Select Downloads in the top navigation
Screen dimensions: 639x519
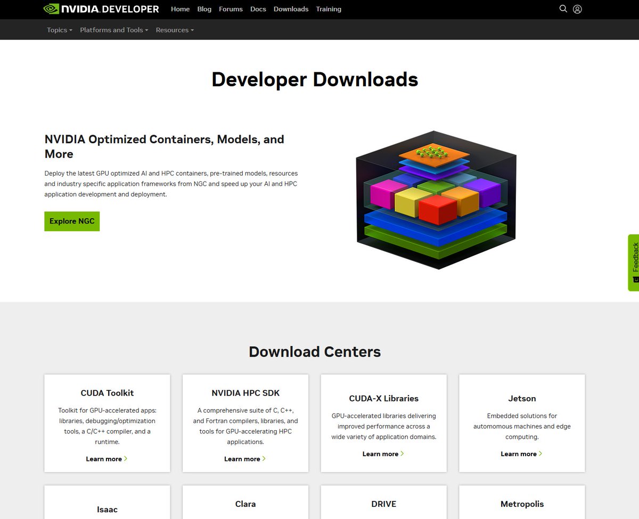tap(291, 9)
